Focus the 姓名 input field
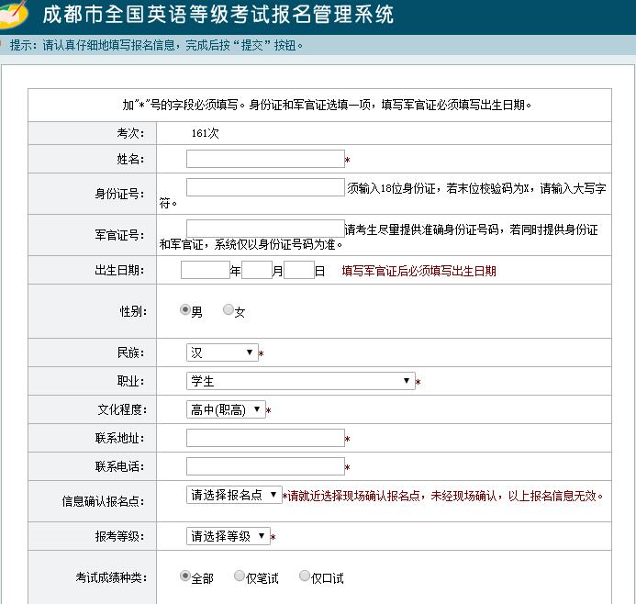 [265, 159]
